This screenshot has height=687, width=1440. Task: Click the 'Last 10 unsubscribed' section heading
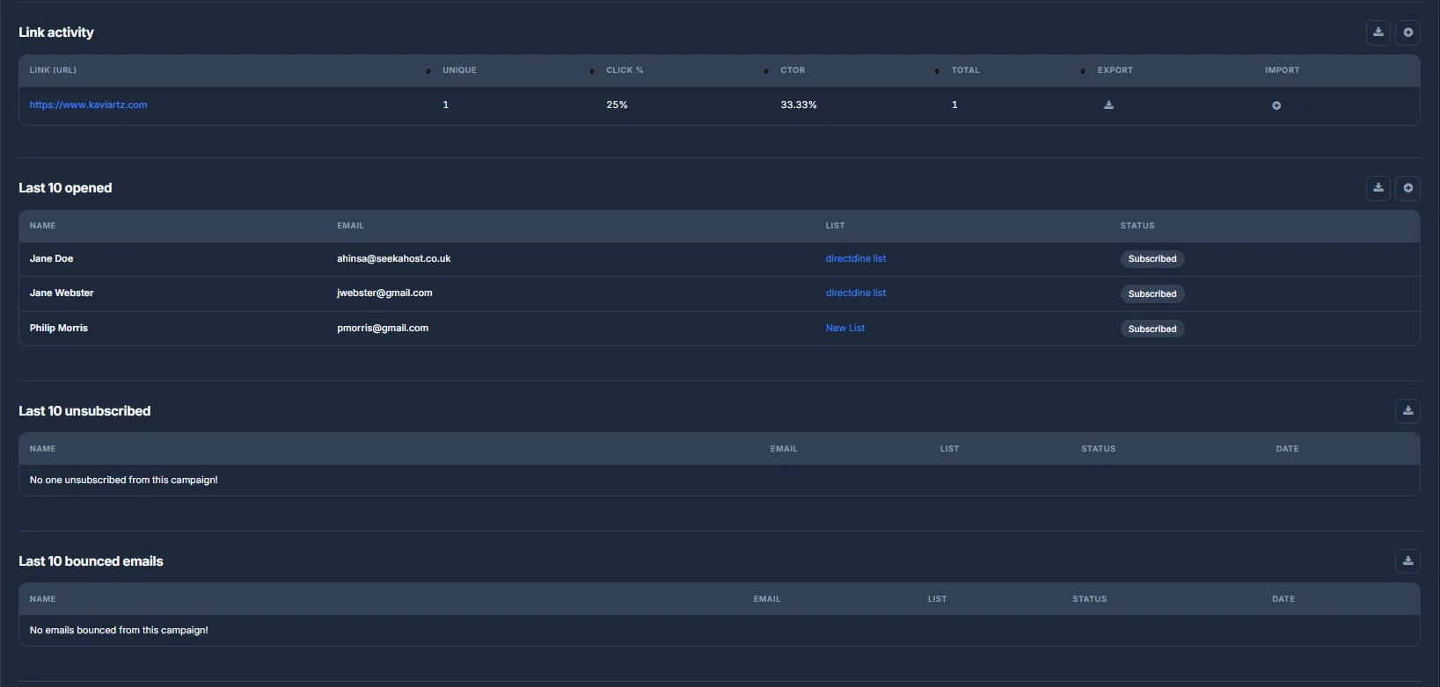(x=84, y=411)
